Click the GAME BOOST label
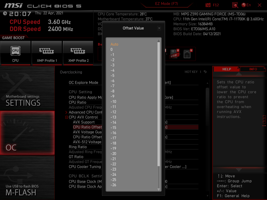Screen dimensions: 267x200 click(x=13, y=38)
